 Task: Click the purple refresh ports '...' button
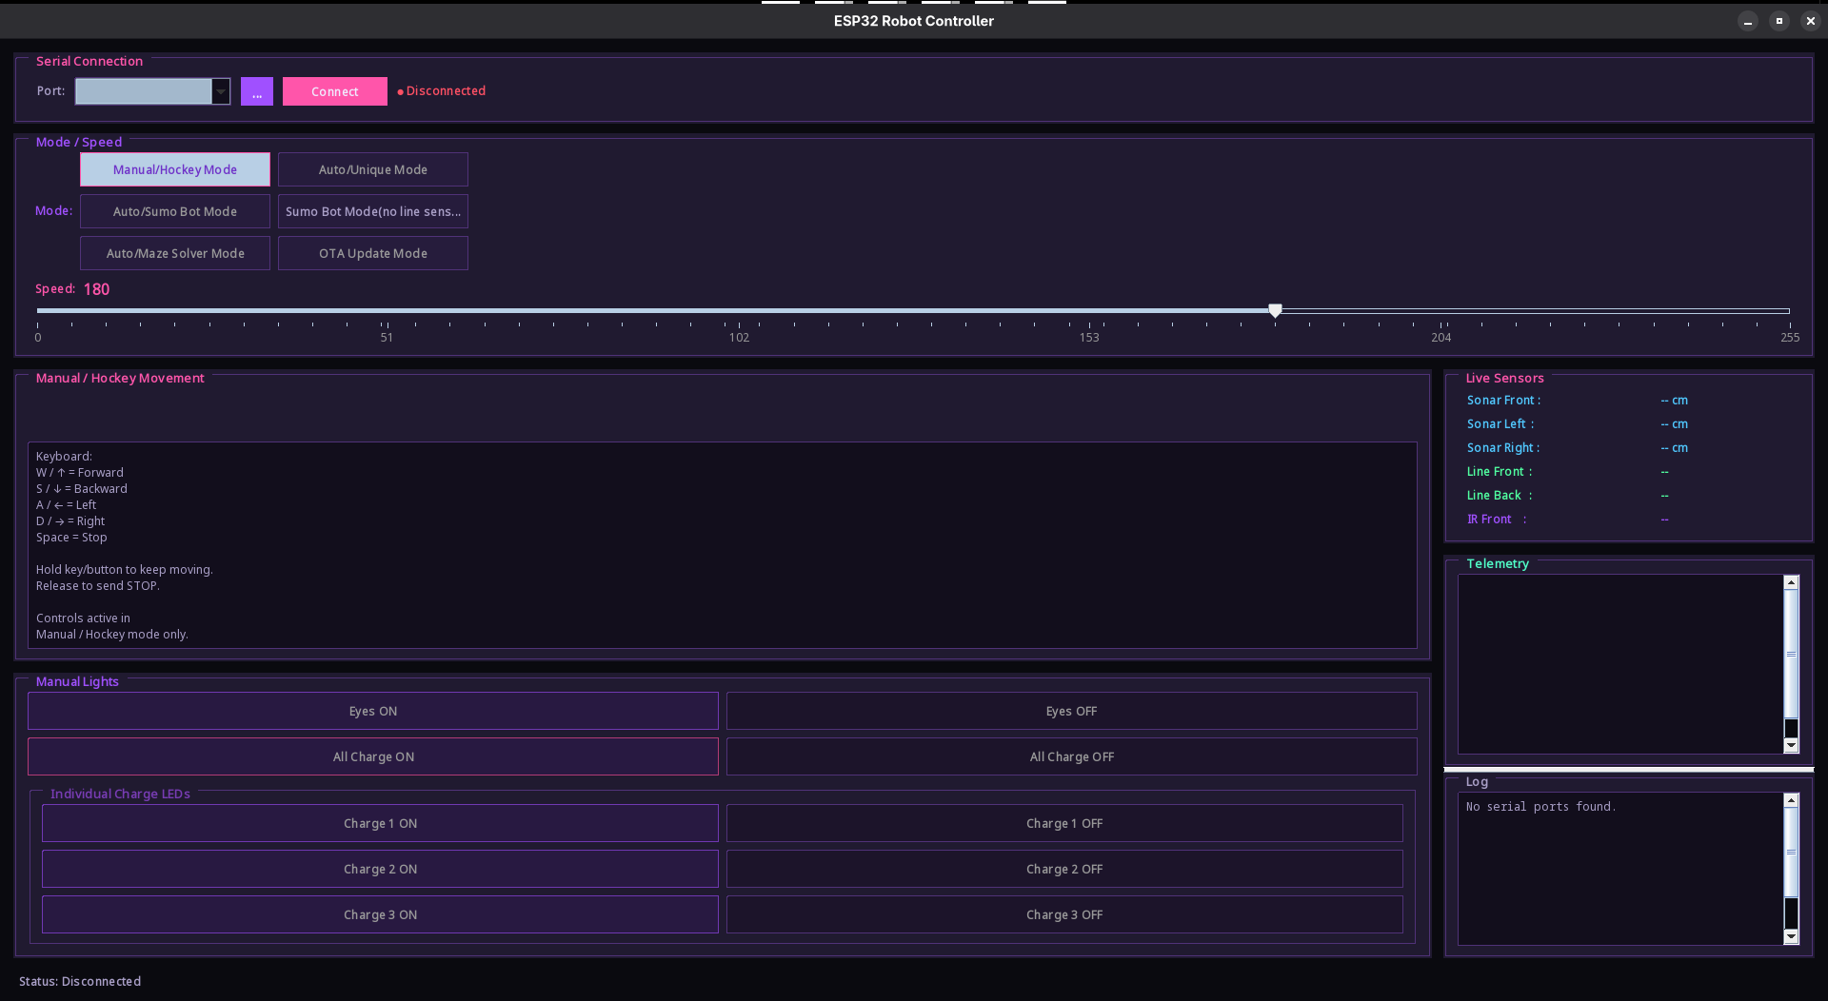[x=257, y=91]
